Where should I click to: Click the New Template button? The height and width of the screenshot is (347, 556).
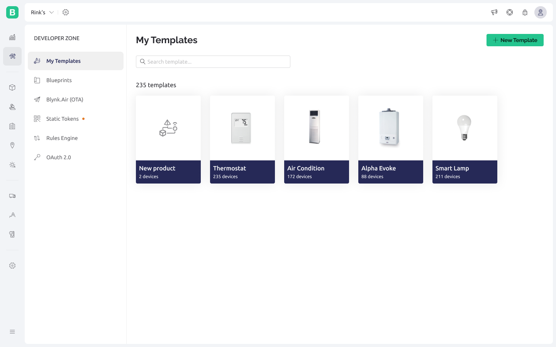[515, 40]
